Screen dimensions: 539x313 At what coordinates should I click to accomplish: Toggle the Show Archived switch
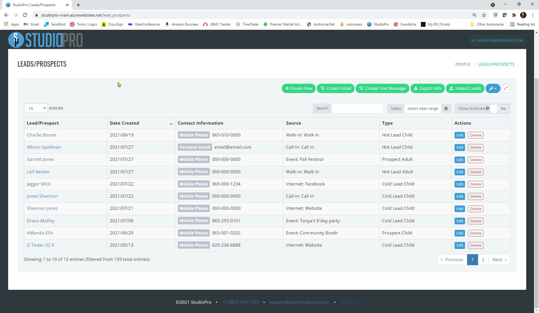pyautogui.click(x=500, y=108)
